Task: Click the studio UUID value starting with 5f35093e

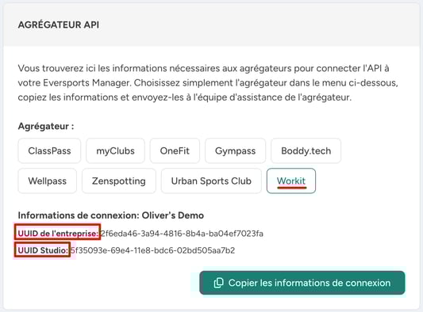Action: 152,250
